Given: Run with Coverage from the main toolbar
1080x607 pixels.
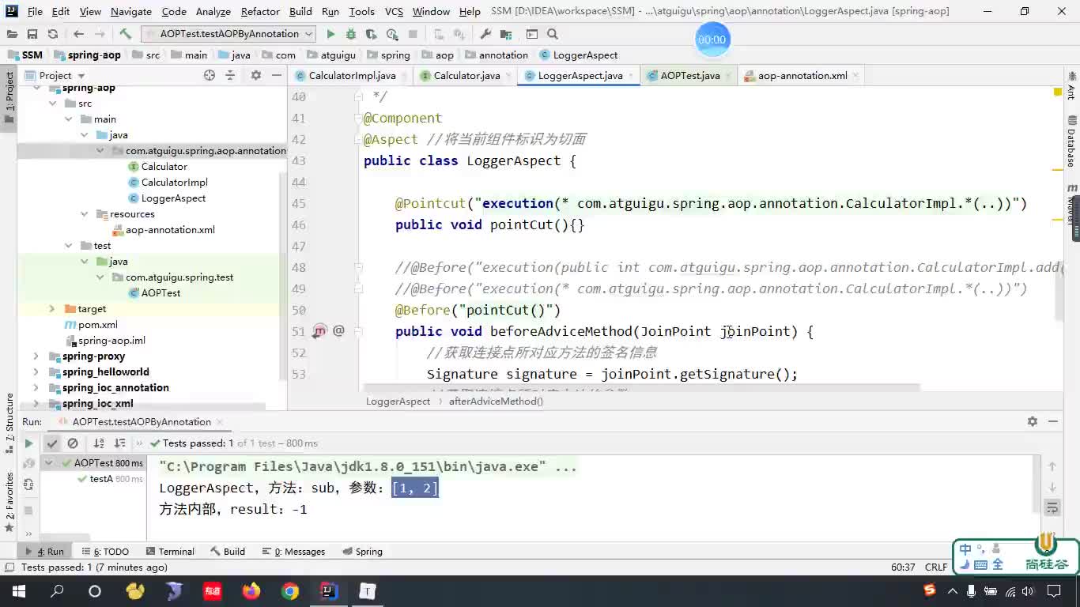Looking at the screenshot, I should 372,34.
